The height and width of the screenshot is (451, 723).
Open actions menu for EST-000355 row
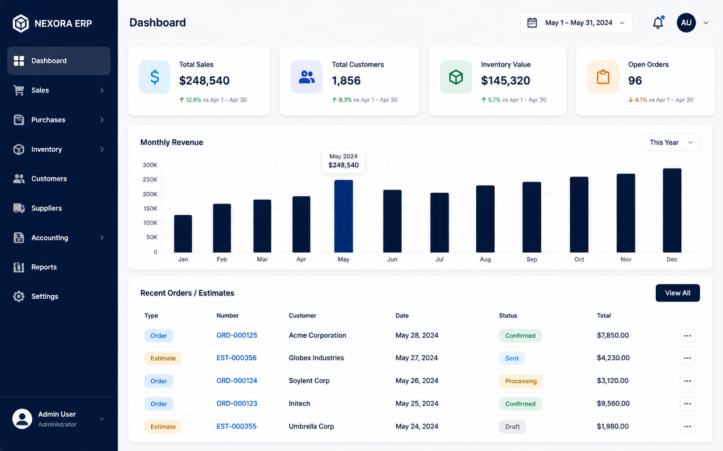(687, 427)
